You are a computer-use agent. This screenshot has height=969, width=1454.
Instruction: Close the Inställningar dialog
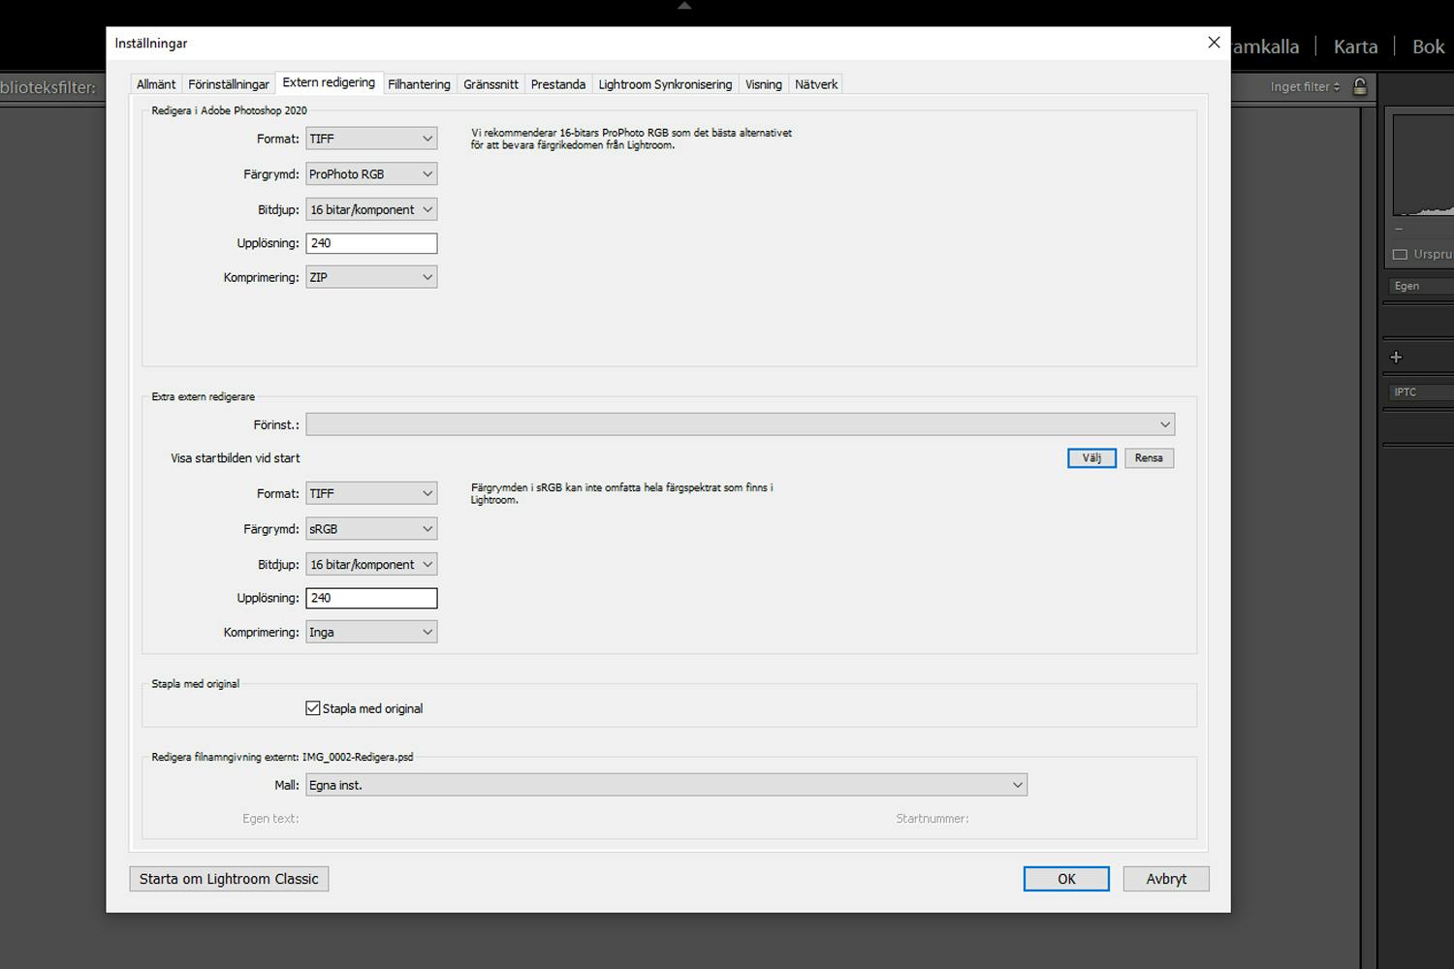tap(1214, 43)
